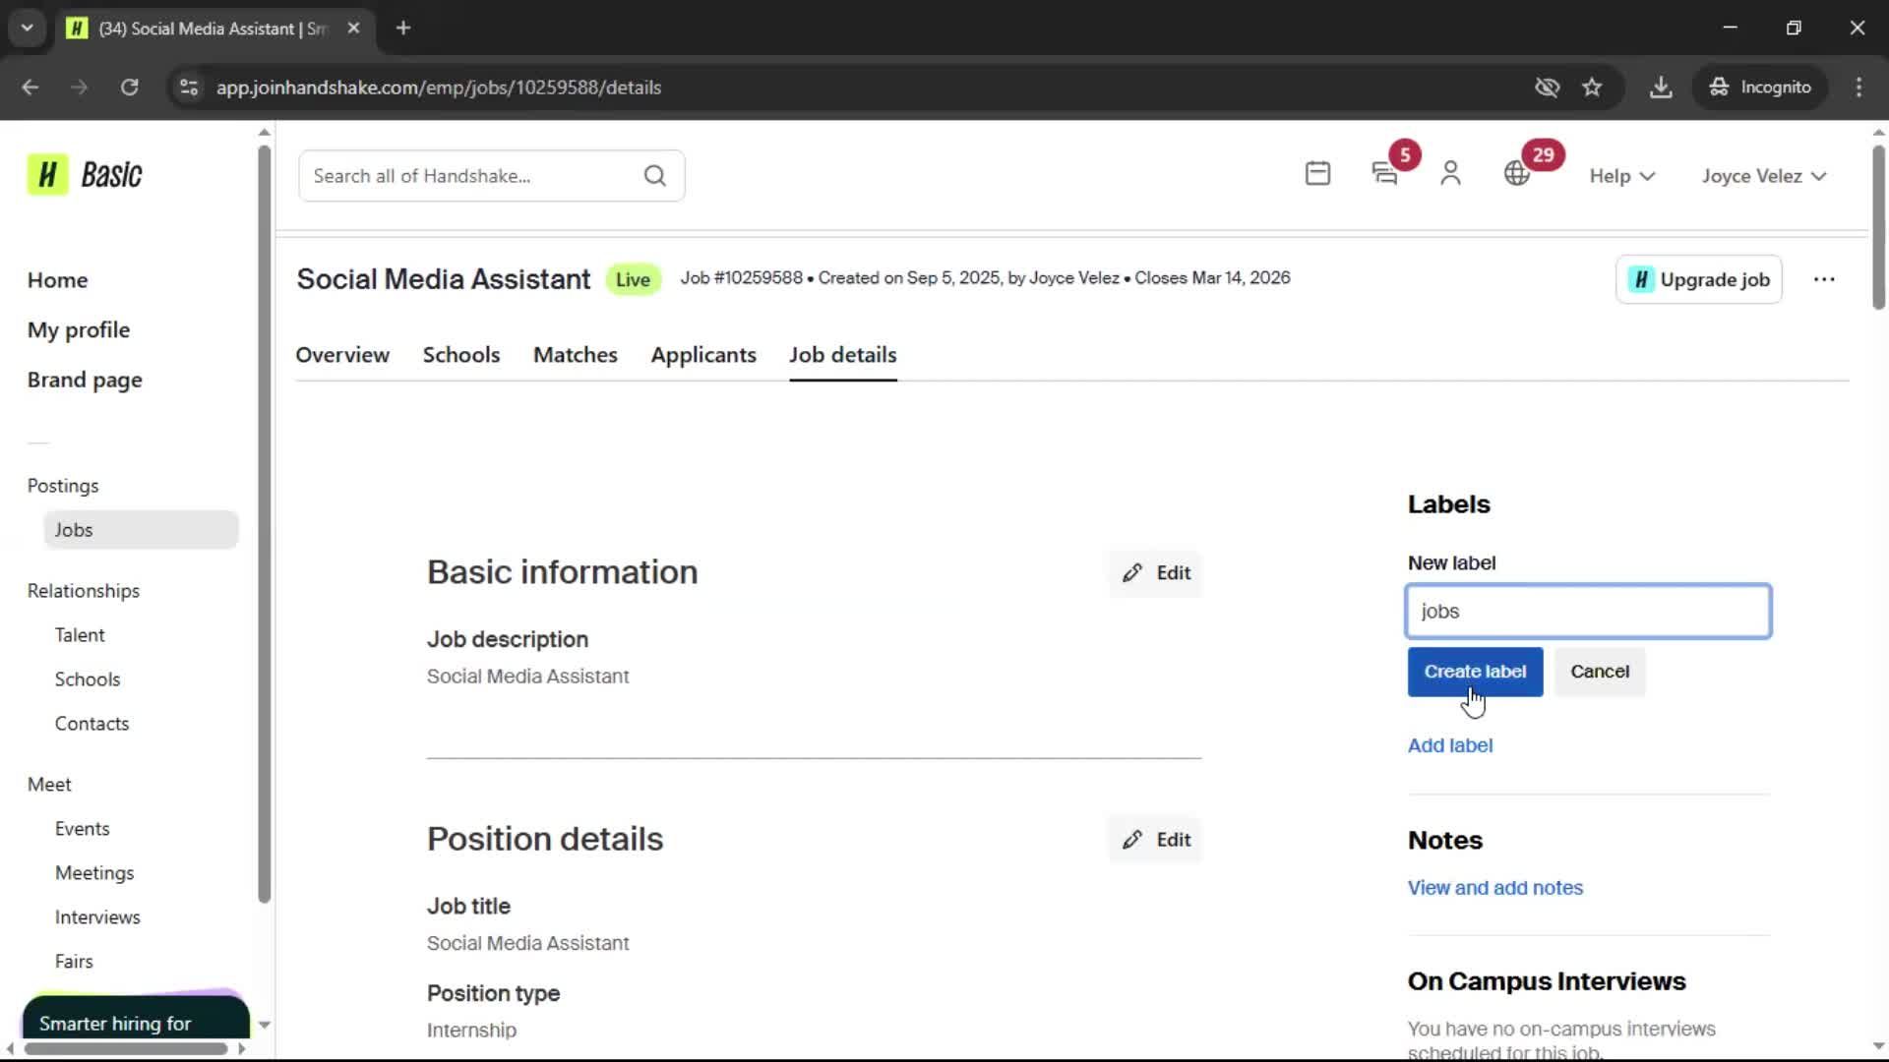Screen dimensions: 1889x1062
Task: Click the Create label button
Action: click(1475, 672)
